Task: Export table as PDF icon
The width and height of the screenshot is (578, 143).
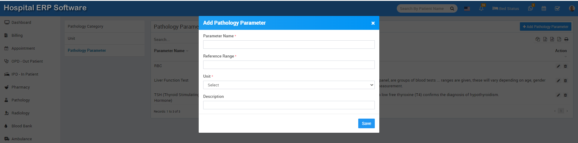Action: point(559,39)
